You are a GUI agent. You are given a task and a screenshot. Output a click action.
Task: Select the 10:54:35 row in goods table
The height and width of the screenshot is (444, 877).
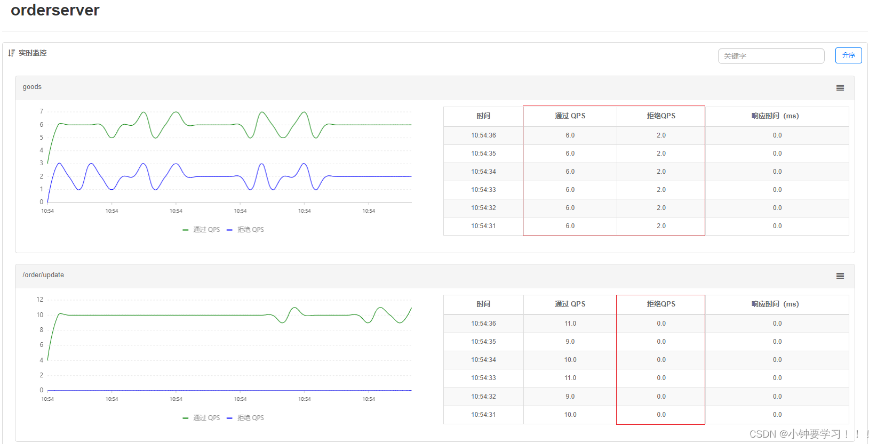646,154
